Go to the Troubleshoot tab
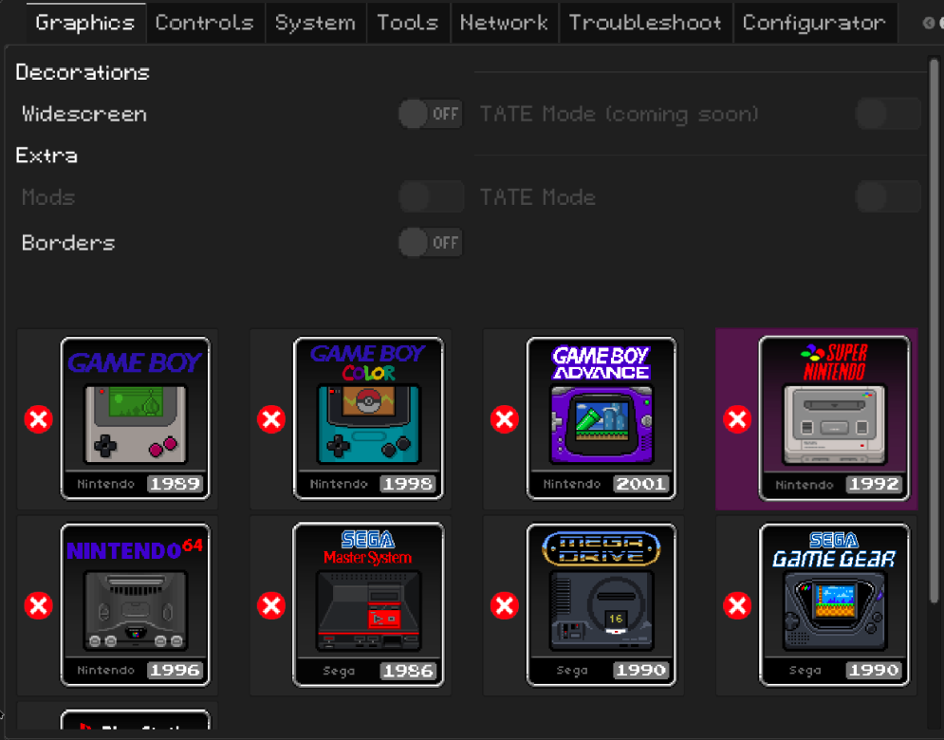Screen dimensions: 944x740 pos(645,23)
